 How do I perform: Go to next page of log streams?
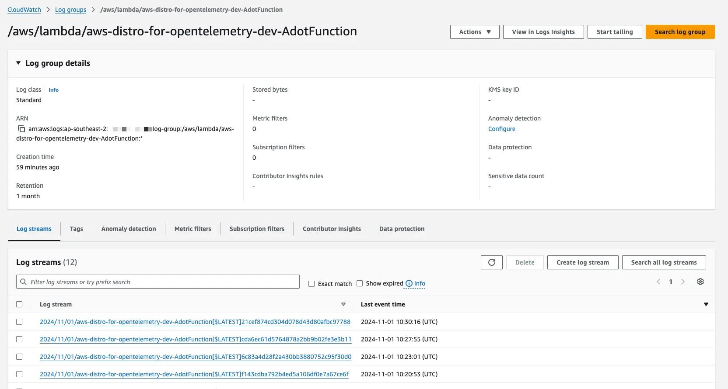tap(682, 282)
